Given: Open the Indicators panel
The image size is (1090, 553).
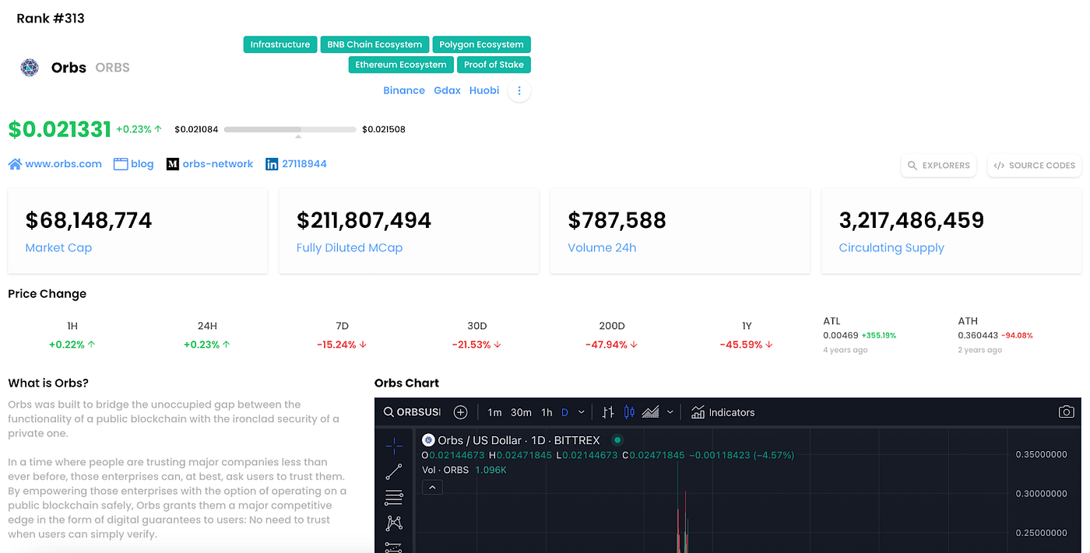Looking at the screenshot, I should pos(723,411).
